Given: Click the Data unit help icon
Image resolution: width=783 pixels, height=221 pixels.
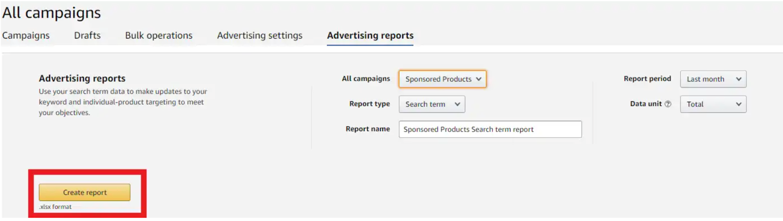Looking at the screenshot, I should [668, 104].
